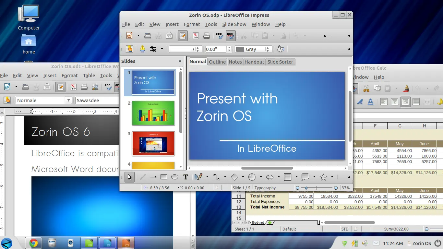Select slide 3 thumbnail with red background
This screenshot has height=249, width=443.
pos(153,143)
